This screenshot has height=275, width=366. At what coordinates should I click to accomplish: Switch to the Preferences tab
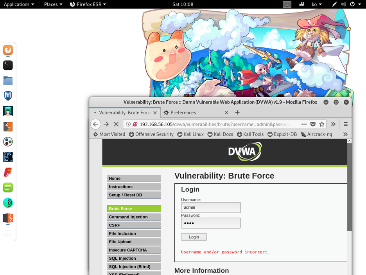(x=196, y=112)
